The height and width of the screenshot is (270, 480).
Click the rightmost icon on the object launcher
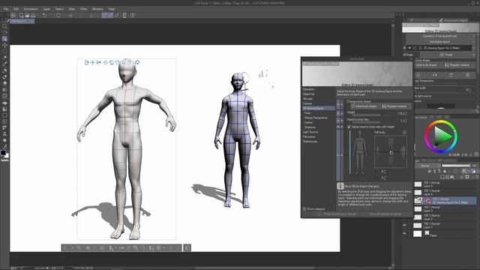click(x=187, y=247)
